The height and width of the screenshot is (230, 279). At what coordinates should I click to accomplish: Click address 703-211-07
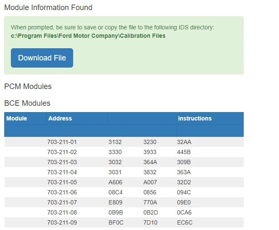pyautogui.click(x=62, y=202)
